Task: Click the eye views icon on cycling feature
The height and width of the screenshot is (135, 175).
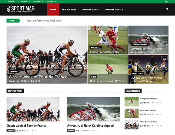Action: pyautogui.click(x=36, y=81)
